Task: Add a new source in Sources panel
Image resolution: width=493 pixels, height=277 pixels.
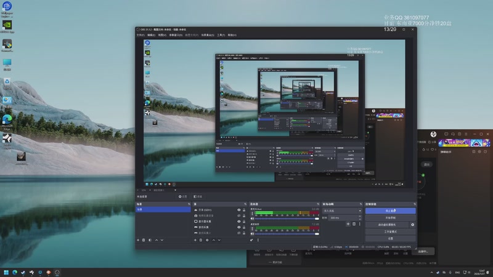Action: pos(195,240)
